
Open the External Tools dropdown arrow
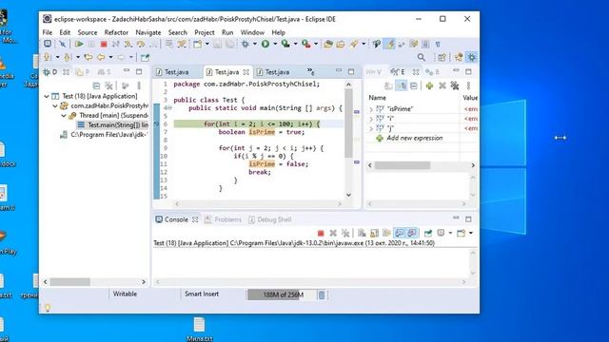pos(316,44)
